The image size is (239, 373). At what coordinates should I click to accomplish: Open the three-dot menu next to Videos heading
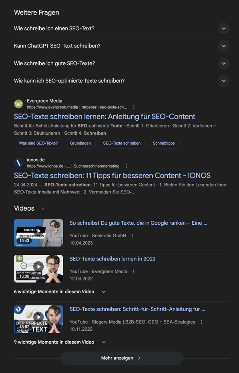[43, 208]
